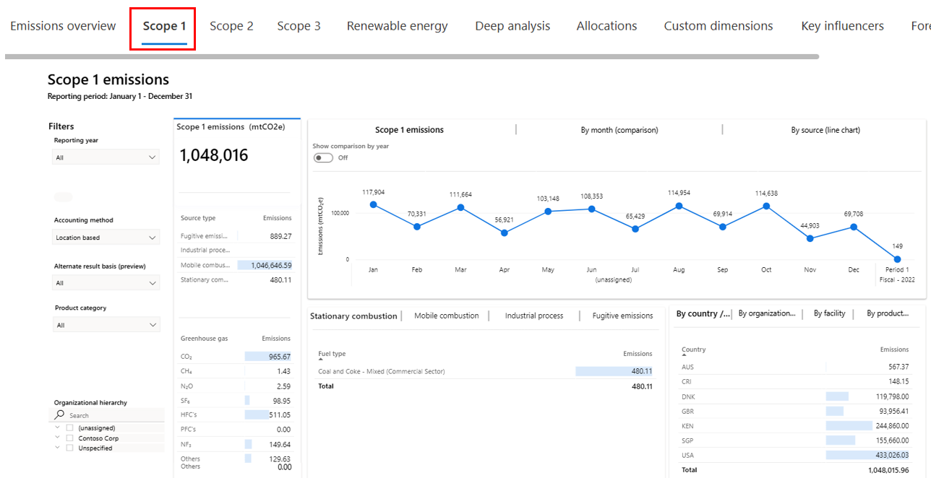Open the Scope 3 tab
Screen dimensions: 931x478
pyautogui.click(x=299, y=26)
